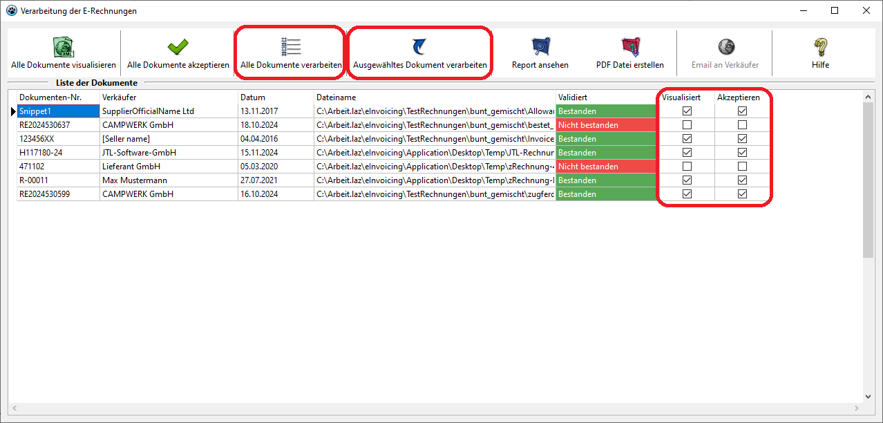Open the Report ansehen icon
This screenshot has width=883, height=423.
(540, 47)
